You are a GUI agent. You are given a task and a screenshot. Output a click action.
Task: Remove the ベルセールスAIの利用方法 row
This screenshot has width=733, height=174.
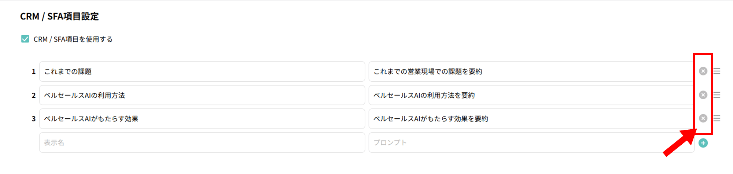tap(703, 95)
